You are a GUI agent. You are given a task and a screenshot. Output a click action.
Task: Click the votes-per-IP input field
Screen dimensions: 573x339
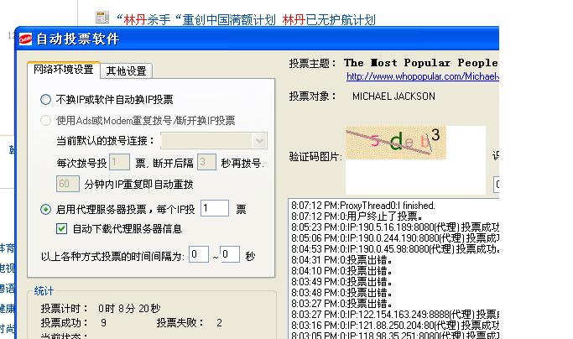coord(214,208)
